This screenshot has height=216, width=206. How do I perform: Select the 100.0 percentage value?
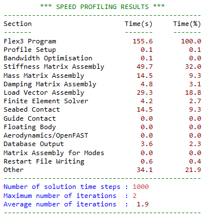191,41
